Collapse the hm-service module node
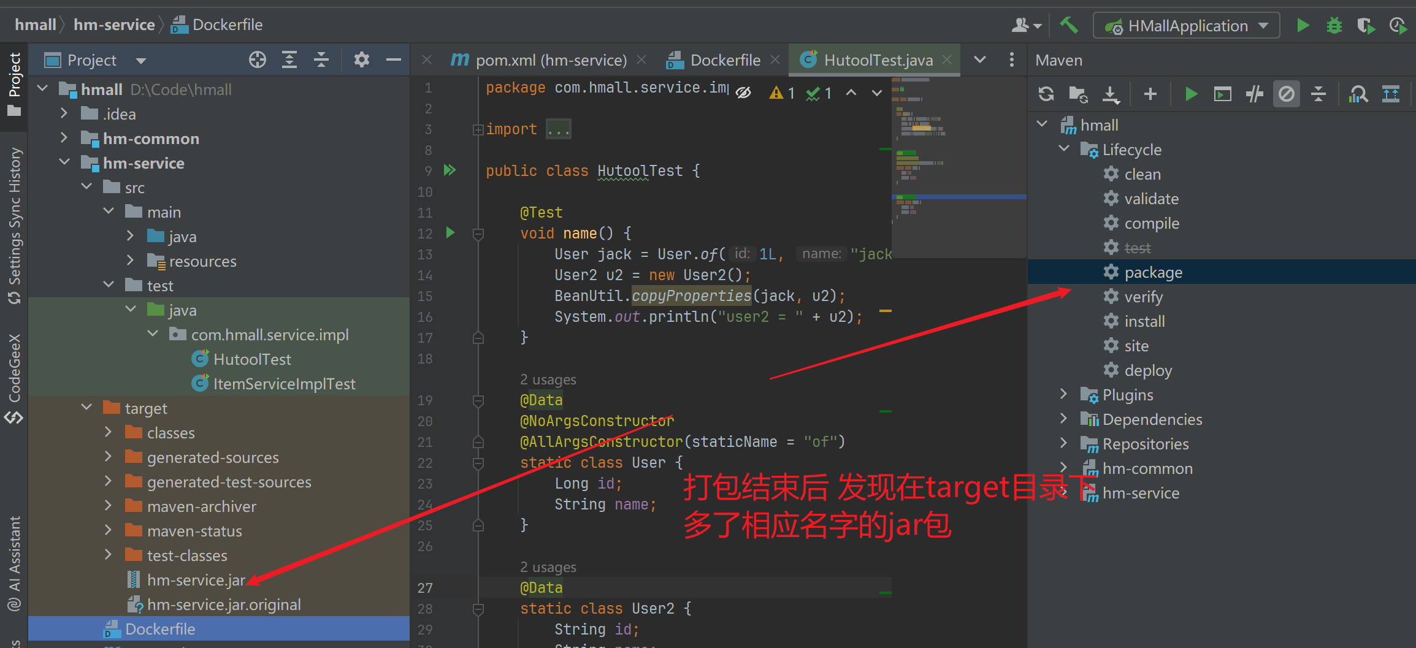The image size is (1416, 648). (64, 162)
